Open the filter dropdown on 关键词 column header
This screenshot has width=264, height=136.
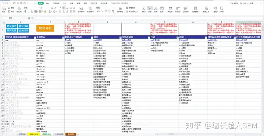35,37
